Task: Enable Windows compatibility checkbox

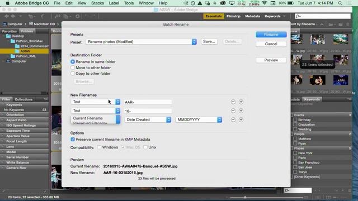Action: point(99,147)
